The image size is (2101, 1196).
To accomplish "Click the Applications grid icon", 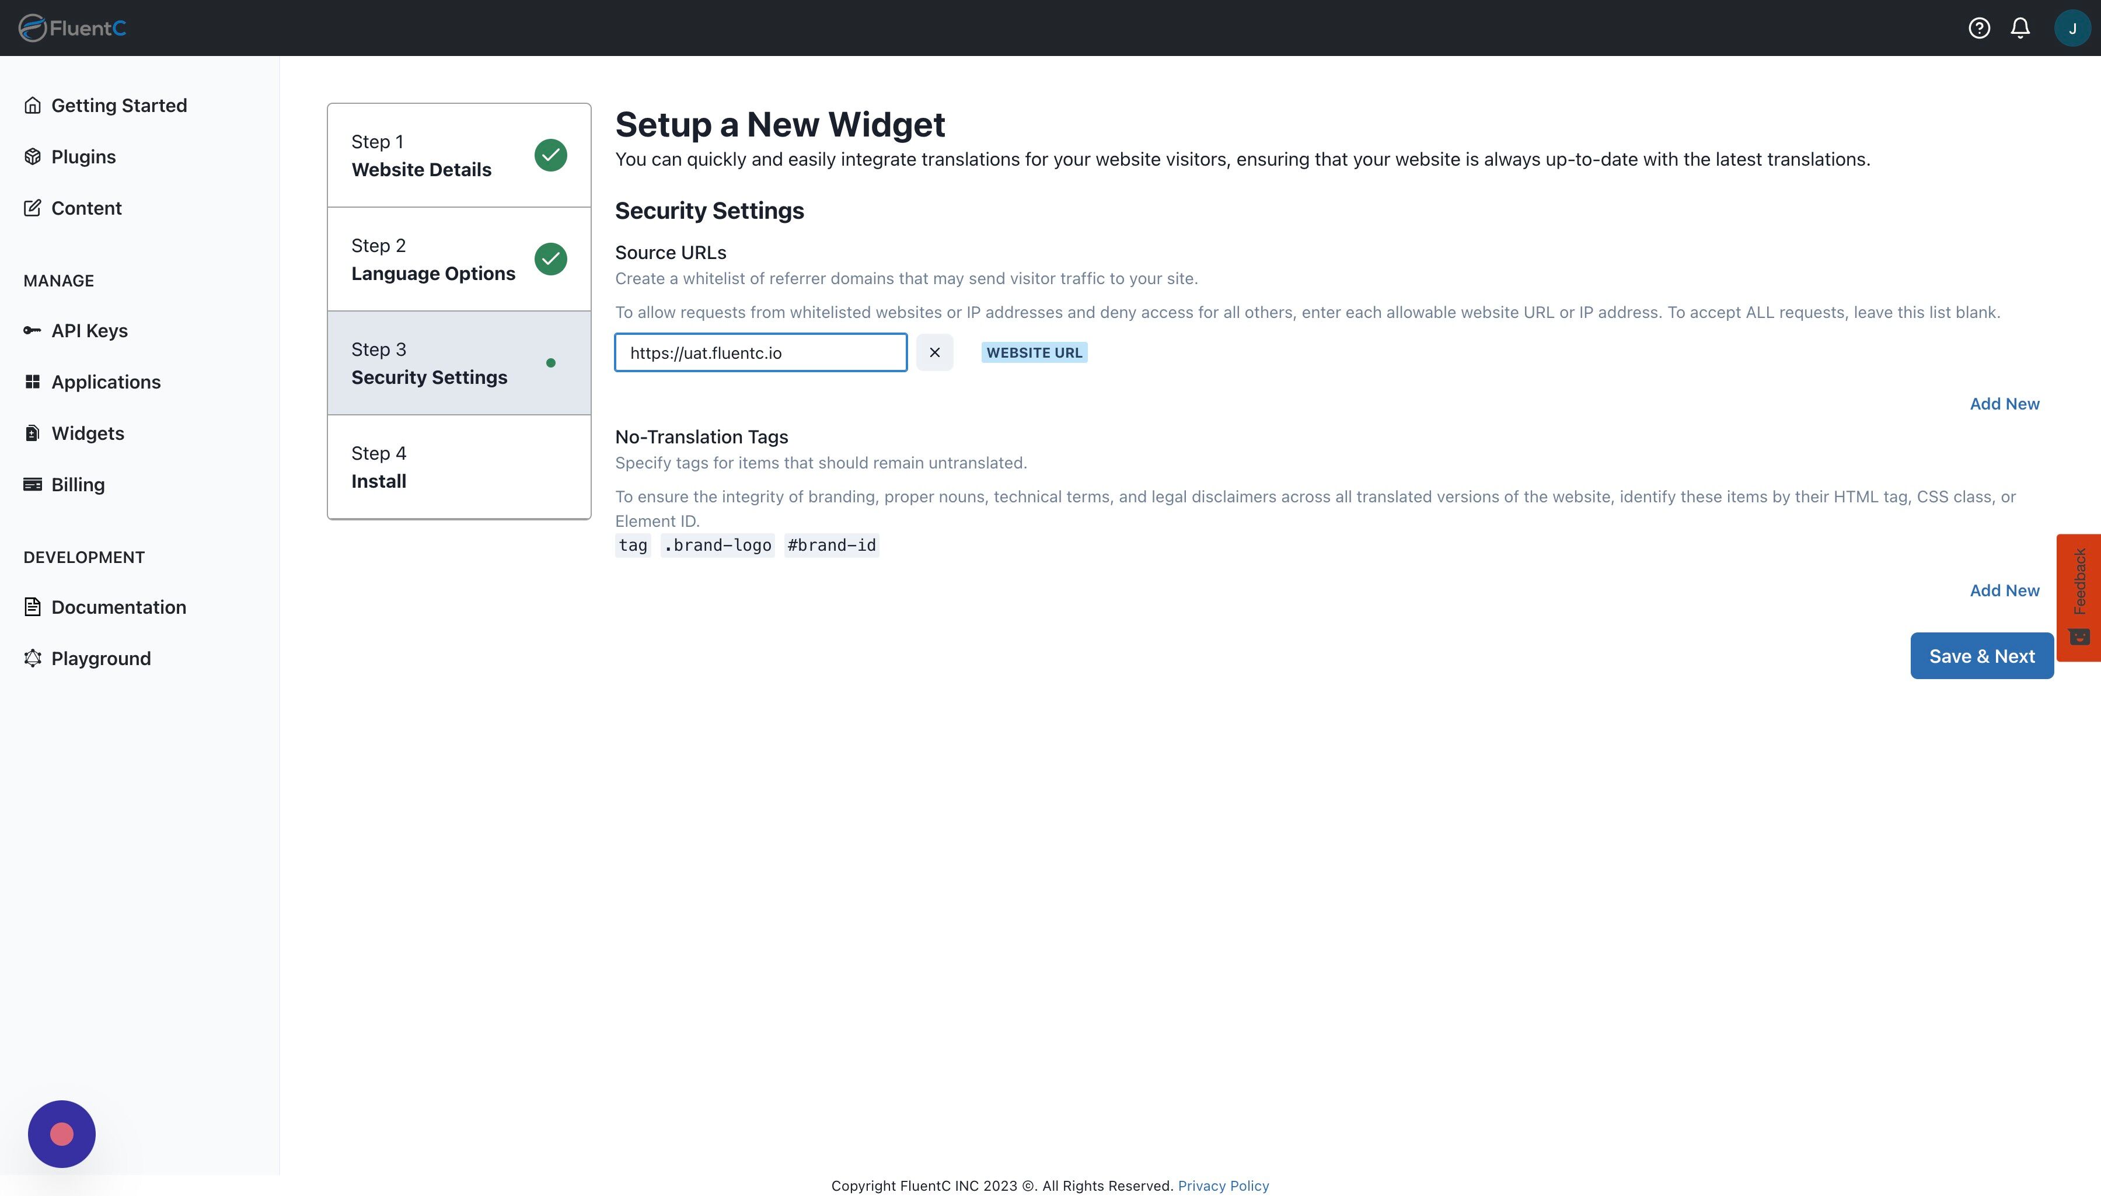I will coord(32,382).
